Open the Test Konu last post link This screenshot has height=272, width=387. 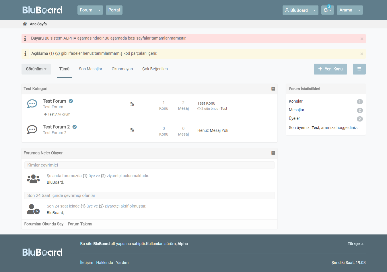(206, 103)
